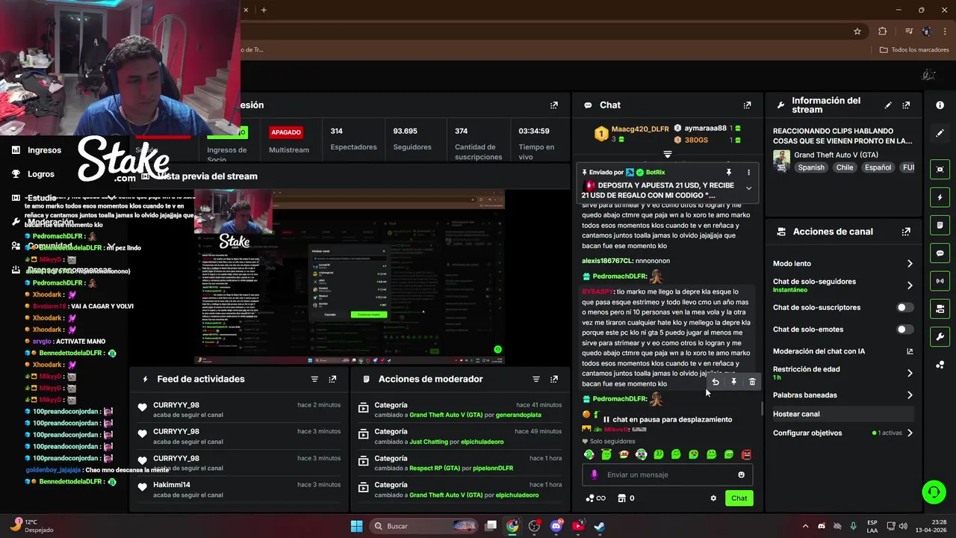Open the Moderación del chat con IA link icon

910,351
